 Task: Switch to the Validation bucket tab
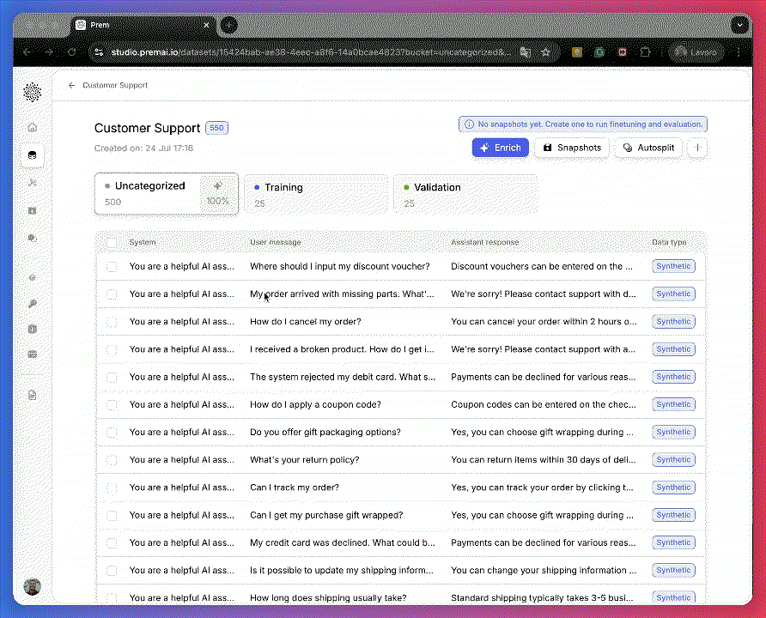[465, 194]
